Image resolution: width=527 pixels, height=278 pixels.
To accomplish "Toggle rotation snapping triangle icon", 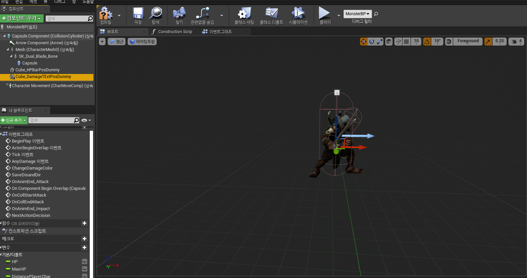I will (427, 42).
